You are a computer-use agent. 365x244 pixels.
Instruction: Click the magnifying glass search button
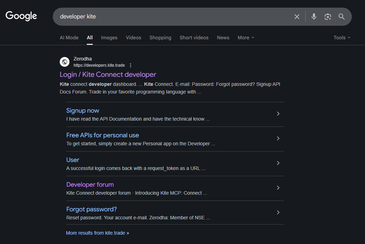coord(341,17)
